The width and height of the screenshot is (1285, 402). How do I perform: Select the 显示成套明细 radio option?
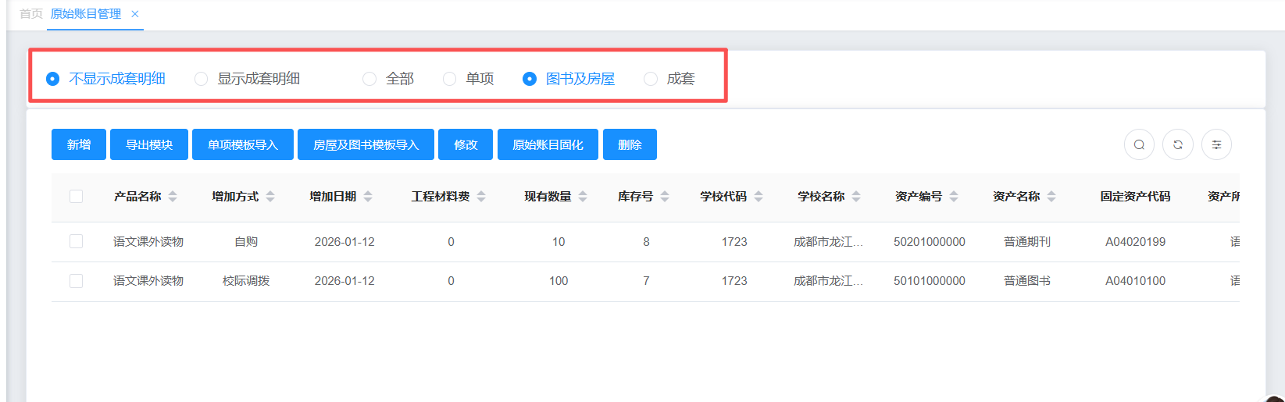pyautogui.click(x=202, y=79)
